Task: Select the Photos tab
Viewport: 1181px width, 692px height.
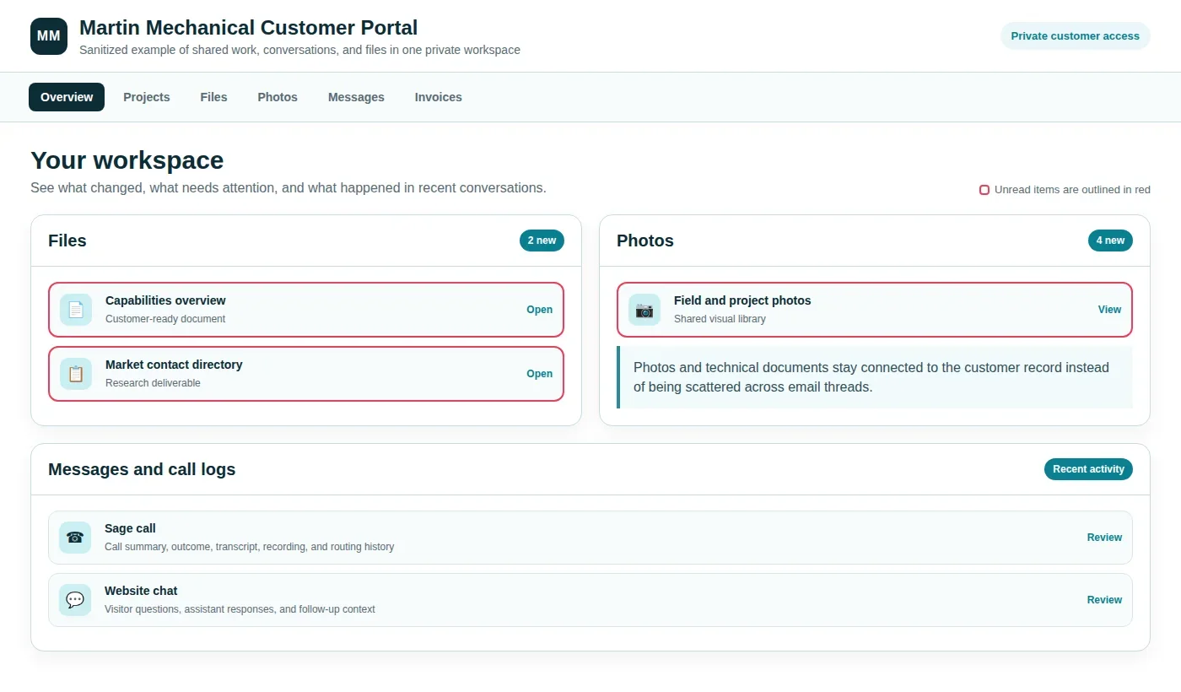Action: pos(278,97)
